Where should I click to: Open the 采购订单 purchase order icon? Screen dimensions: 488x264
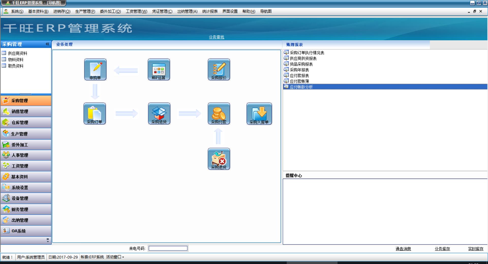95,113
